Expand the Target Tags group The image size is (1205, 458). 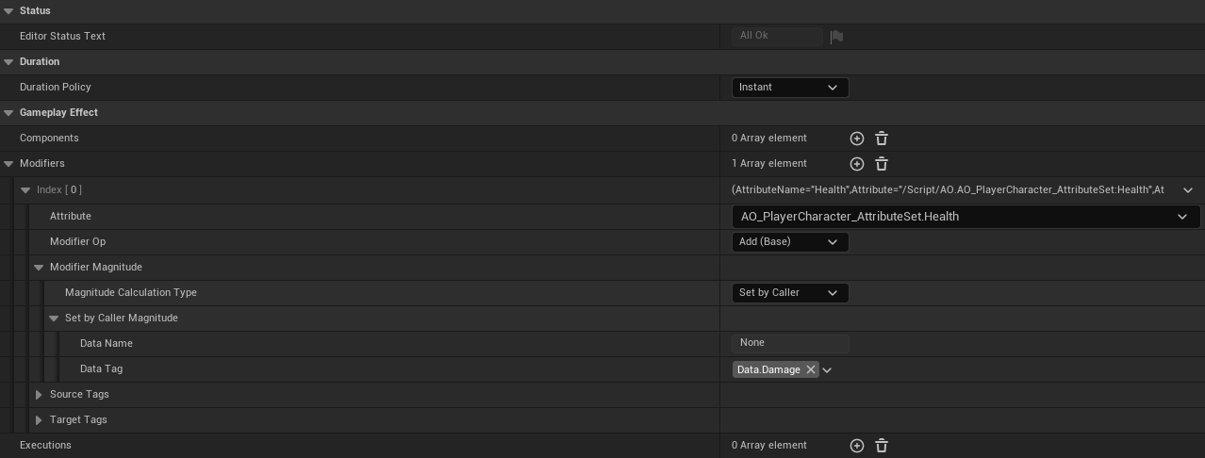click(x=39, y=420)
